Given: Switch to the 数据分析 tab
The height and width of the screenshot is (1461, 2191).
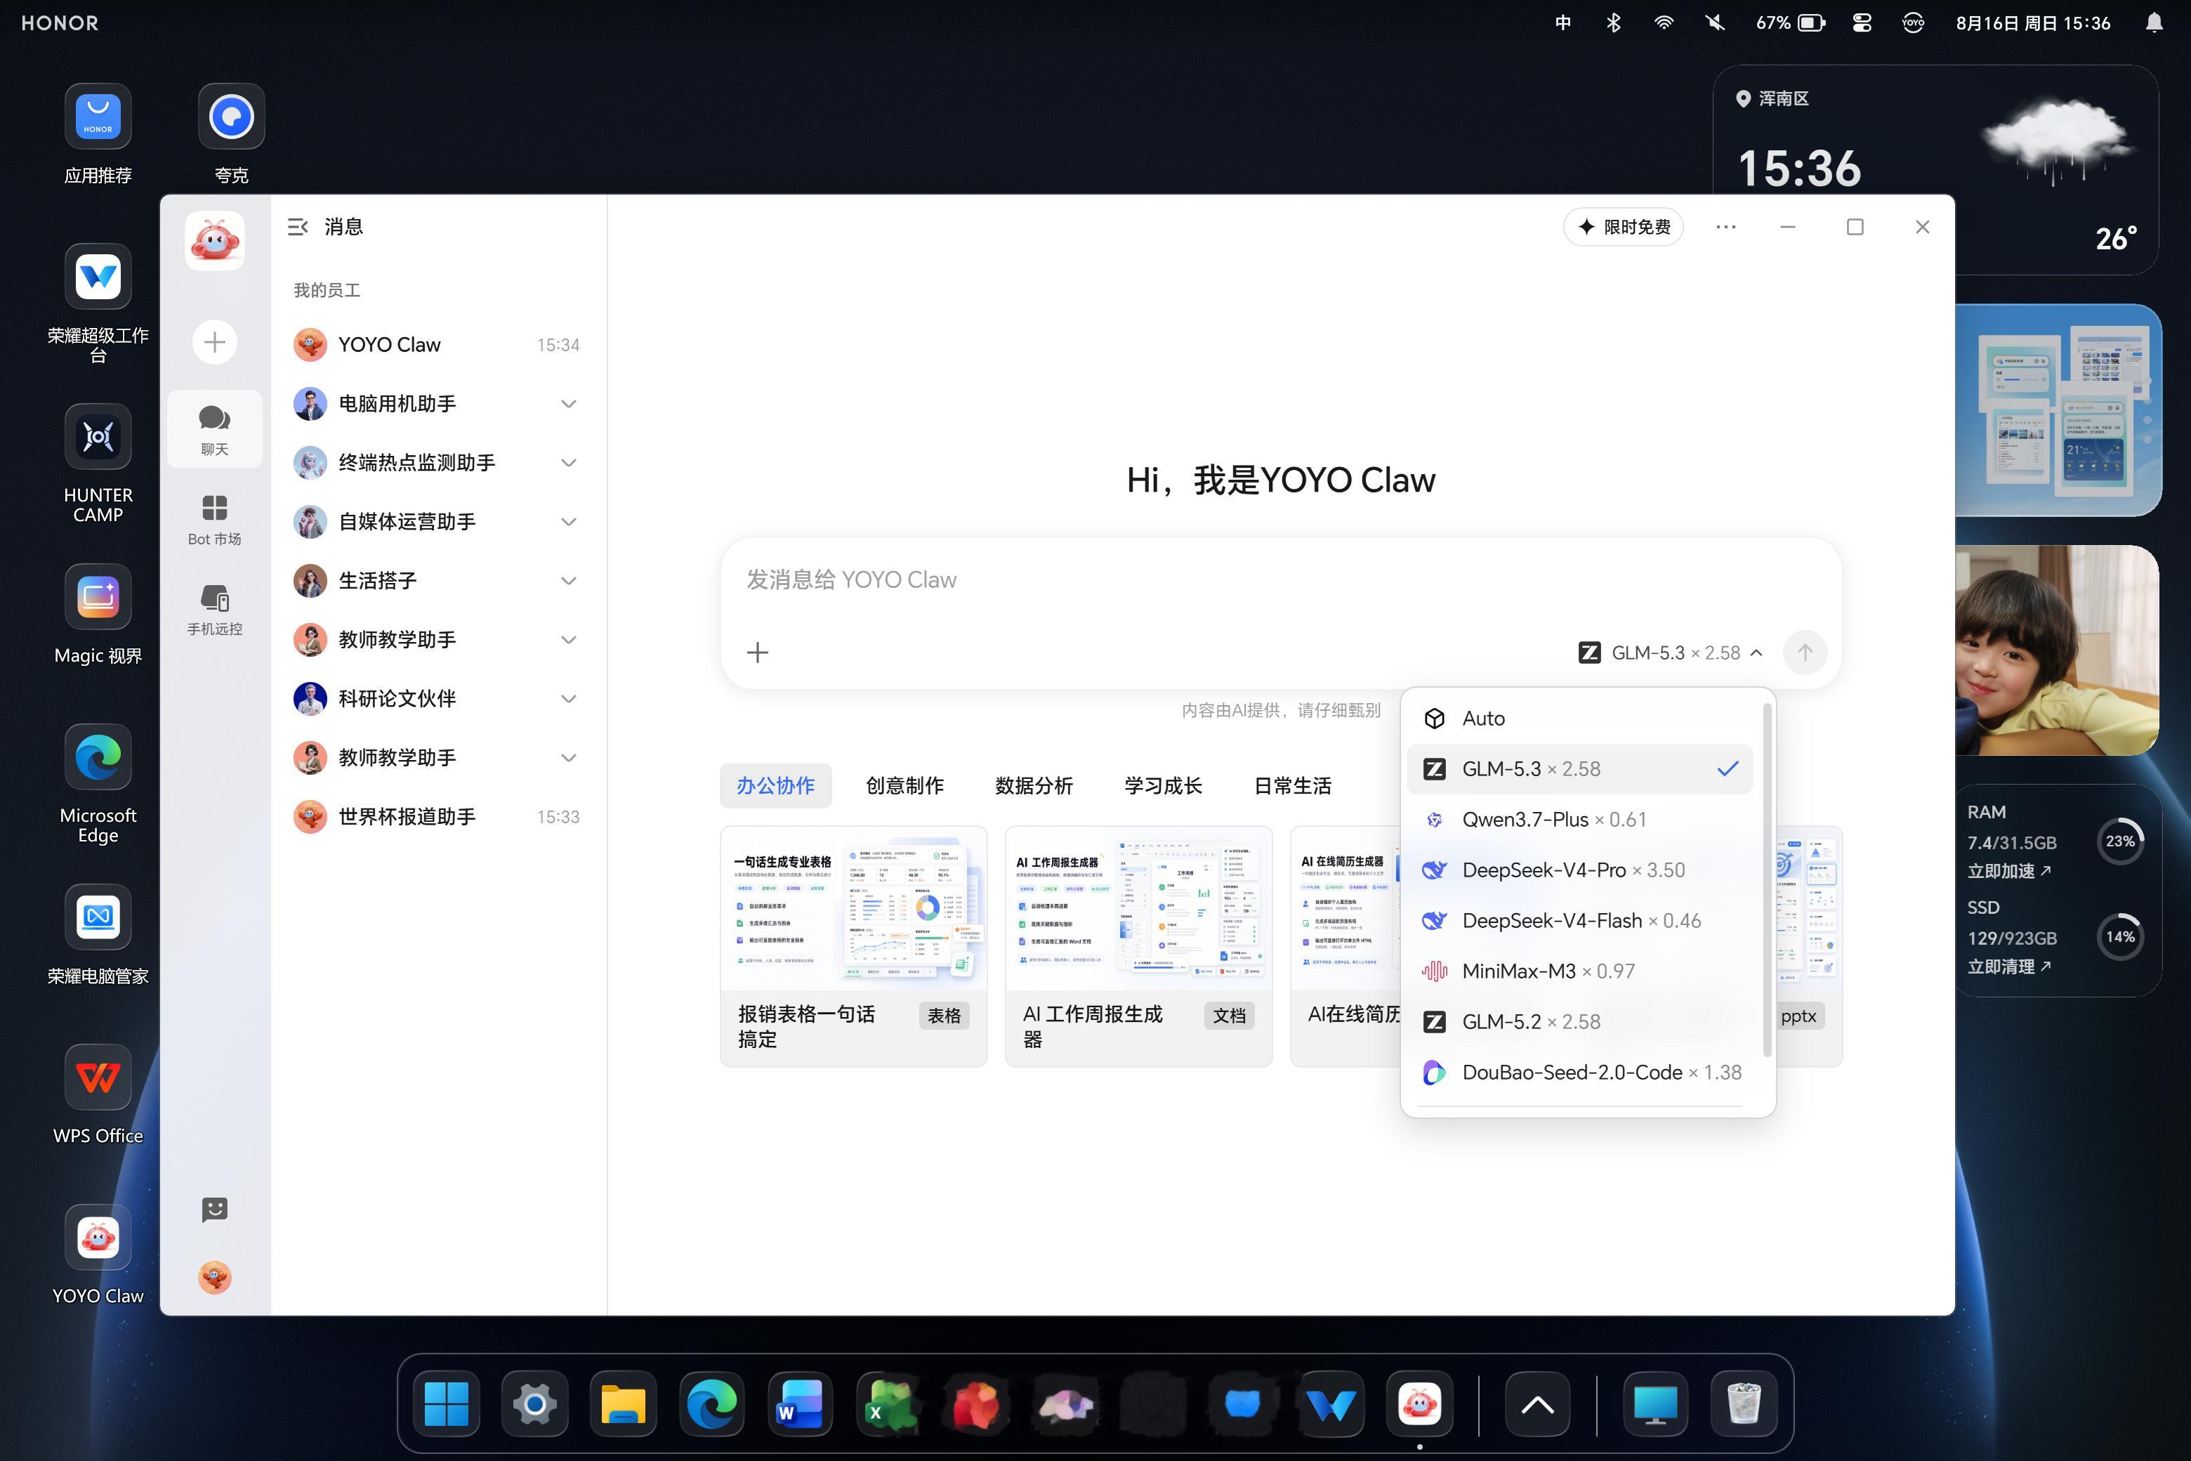Looking at the screenshot, I should (x=1034, y=785).
